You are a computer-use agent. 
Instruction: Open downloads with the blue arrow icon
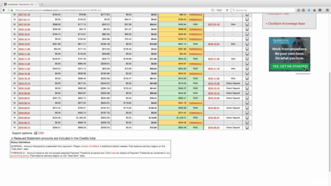click(309, 10)
